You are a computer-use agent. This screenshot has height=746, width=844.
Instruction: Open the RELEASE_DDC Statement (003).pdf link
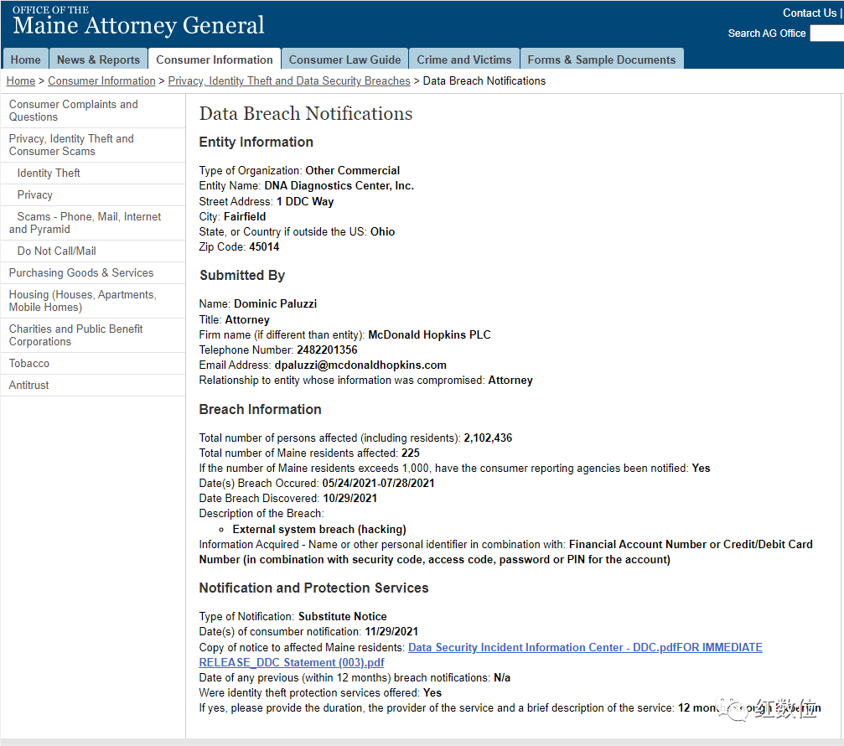pos(292,662)
